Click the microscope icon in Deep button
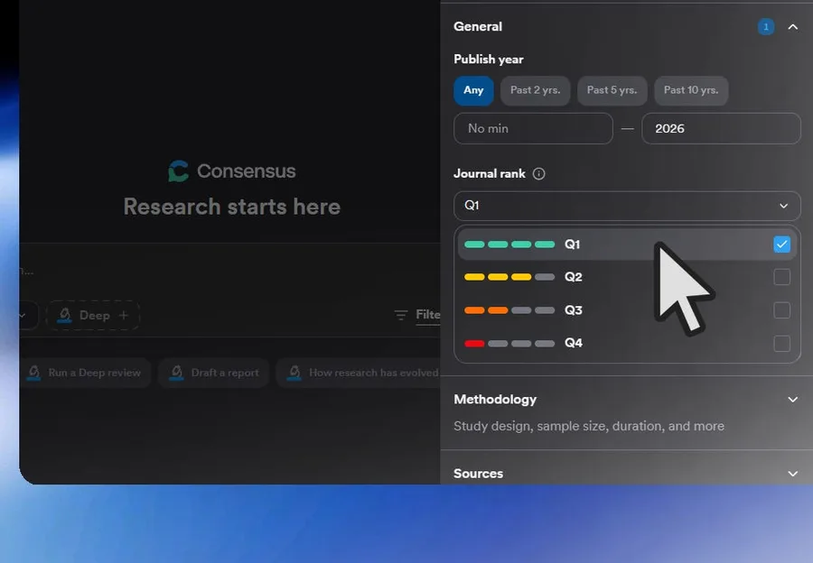 click(64, 315)
